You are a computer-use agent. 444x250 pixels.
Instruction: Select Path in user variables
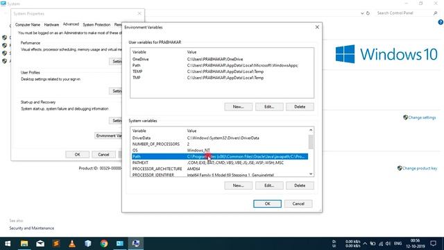[x=222, y=65]
